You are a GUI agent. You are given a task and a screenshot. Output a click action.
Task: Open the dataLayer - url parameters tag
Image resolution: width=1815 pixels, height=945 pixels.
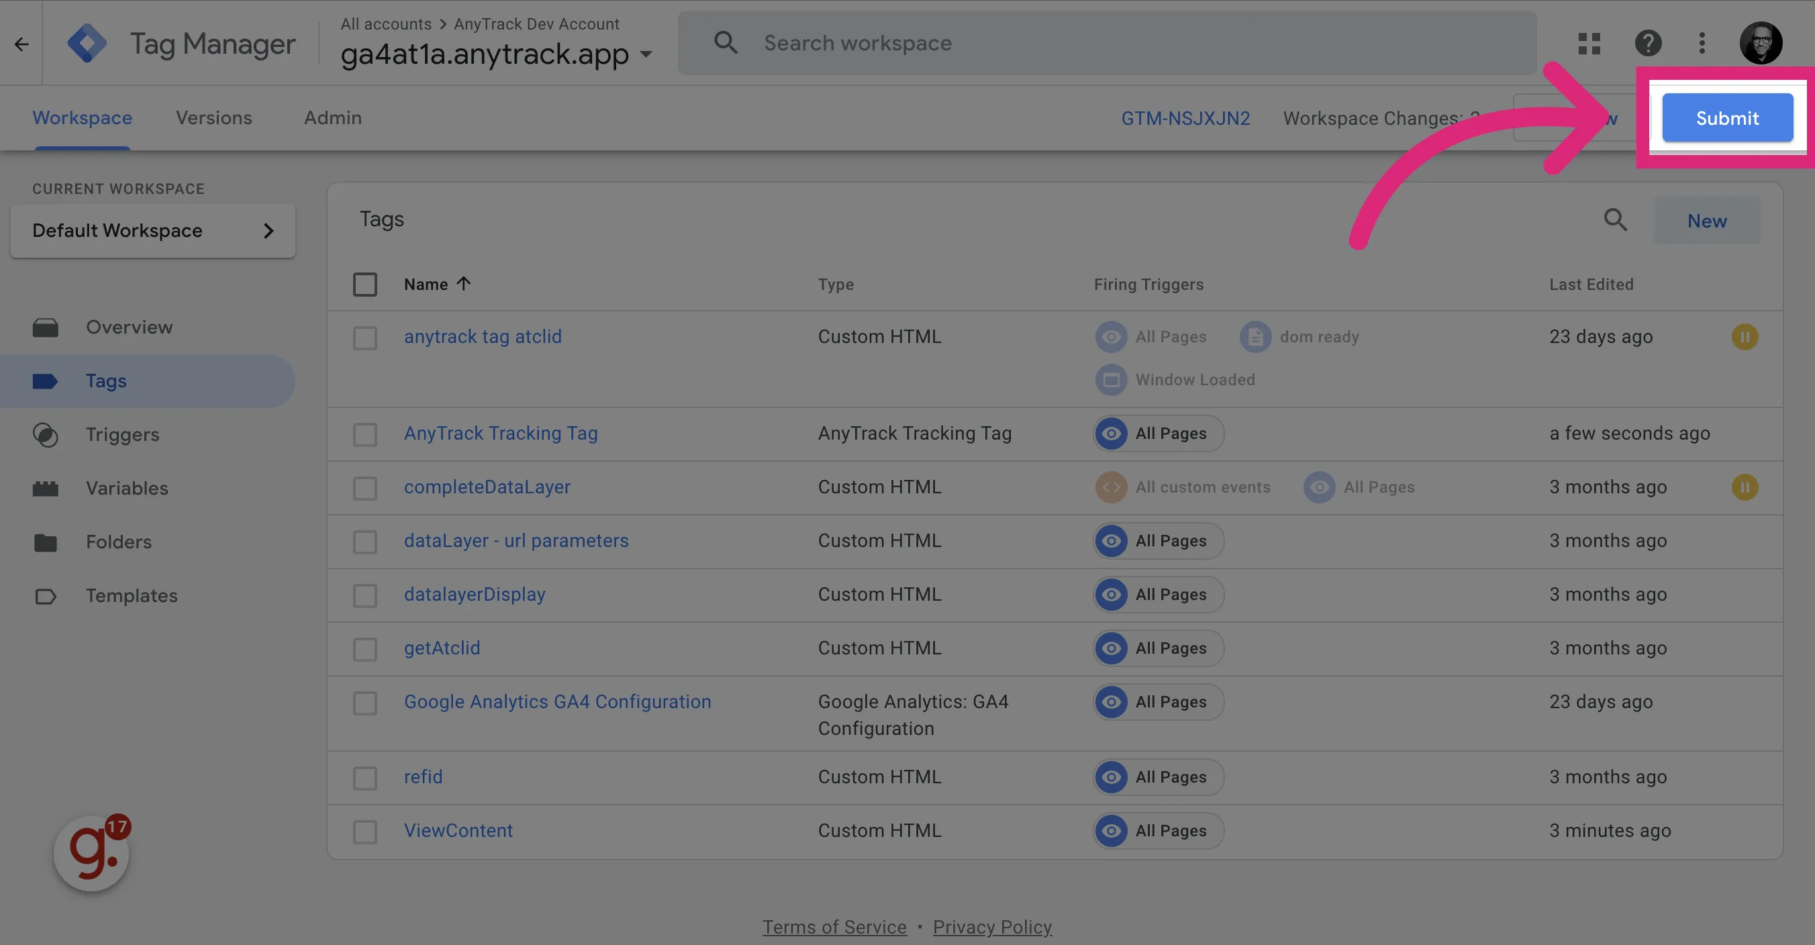516,540
